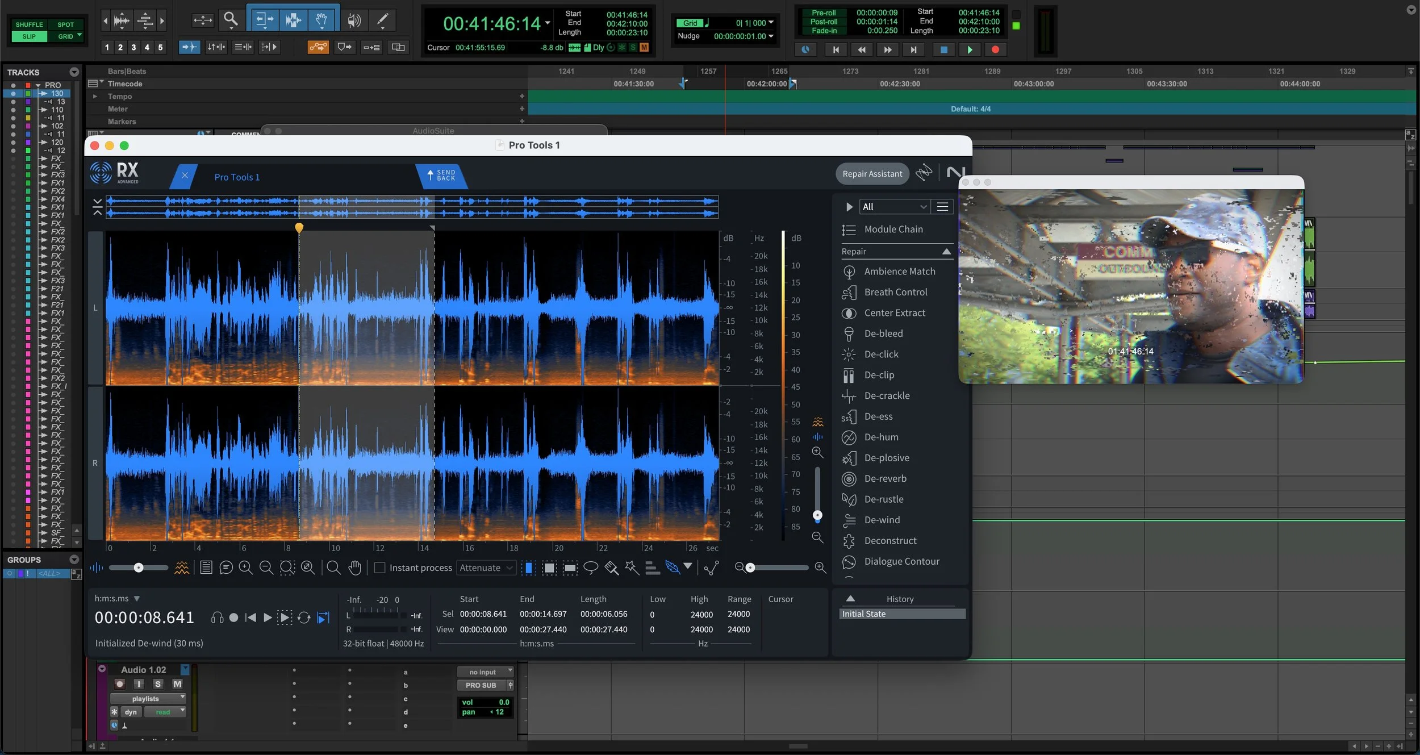Select the RX frequency selection tool
This screenshot has width=1420, height=755.
(570, 568)
